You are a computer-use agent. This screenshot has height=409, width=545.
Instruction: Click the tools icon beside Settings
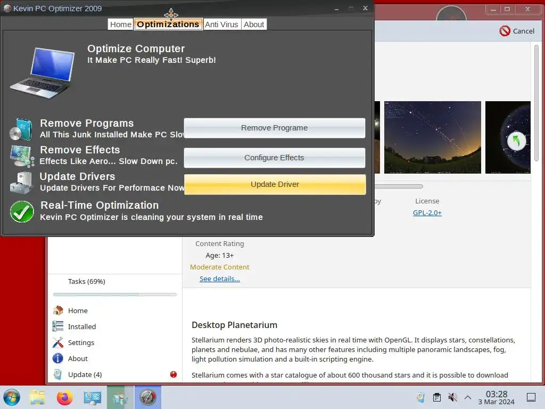click(57, 342)
